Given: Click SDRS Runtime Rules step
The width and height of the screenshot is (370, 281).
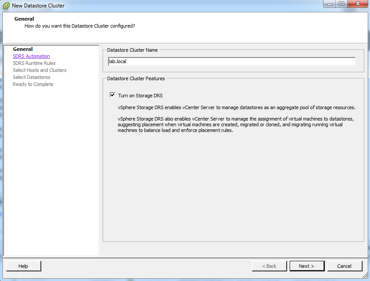Looking at the screenshot, I should 34,63.
